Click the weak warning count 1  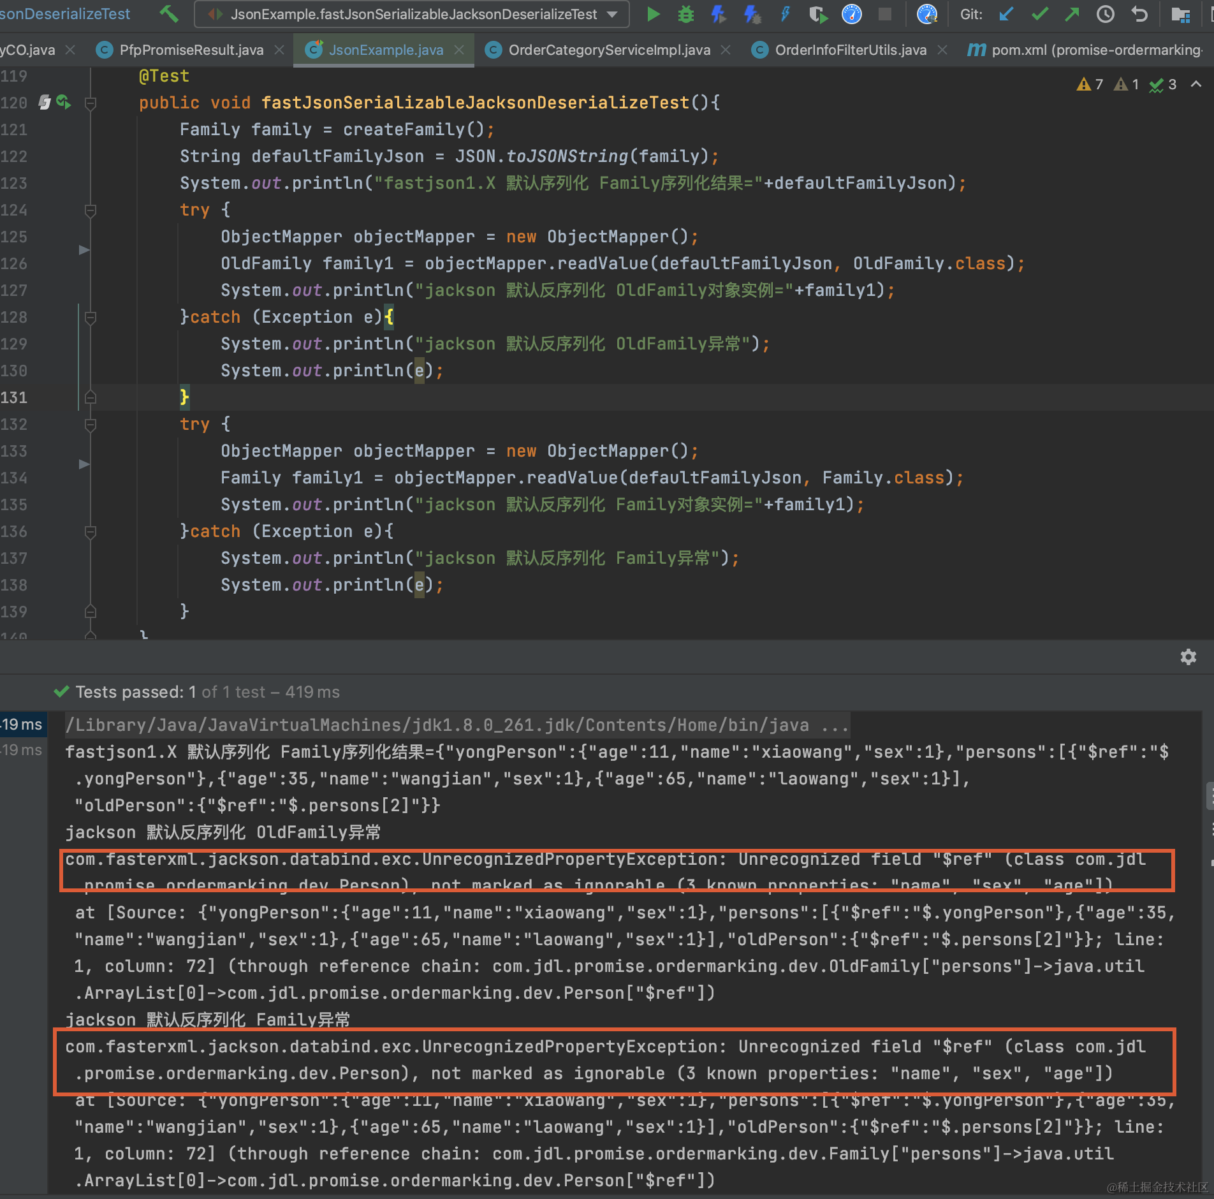click(x=1127, y=84)
